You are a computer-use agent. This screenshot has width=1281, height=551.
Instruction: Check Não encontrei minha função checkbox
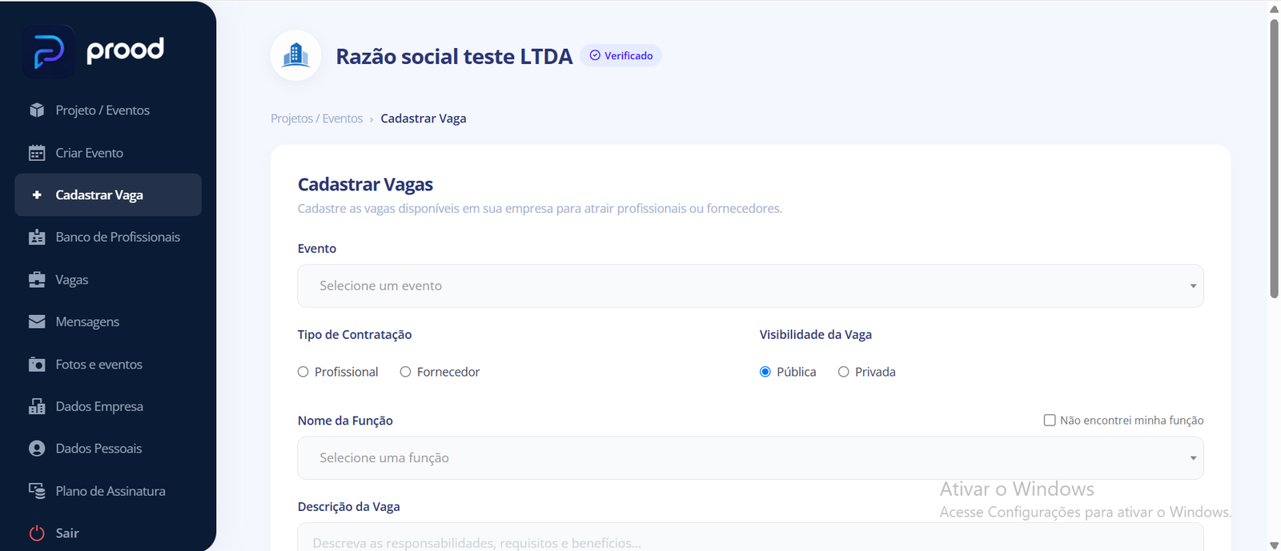click(x=1050, y=420)
